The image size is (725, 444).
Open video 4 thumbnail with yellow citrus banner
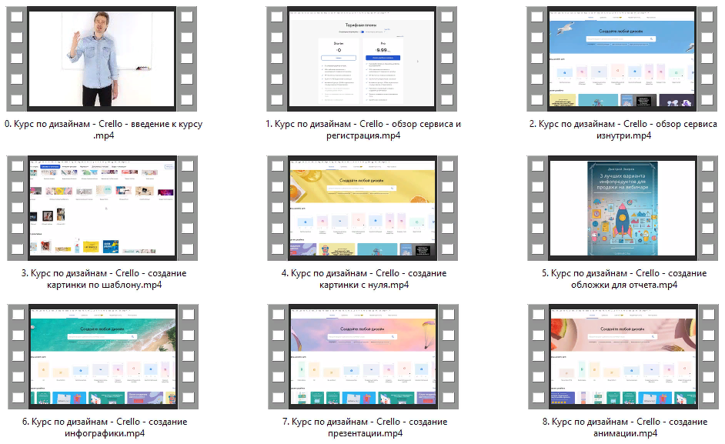click(363, 206)
